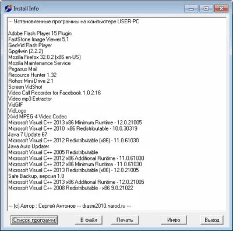This screenshot has height=231, width=233.
Task: Click the Install Info app icon in title bar
Action: [8, 9]
